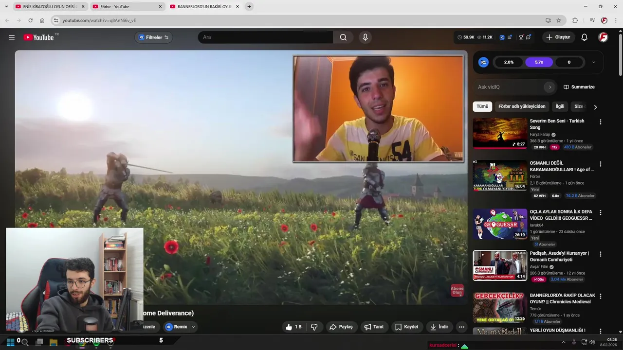
Task: Click the search magnifier button
Action: (x=343, y=37)
